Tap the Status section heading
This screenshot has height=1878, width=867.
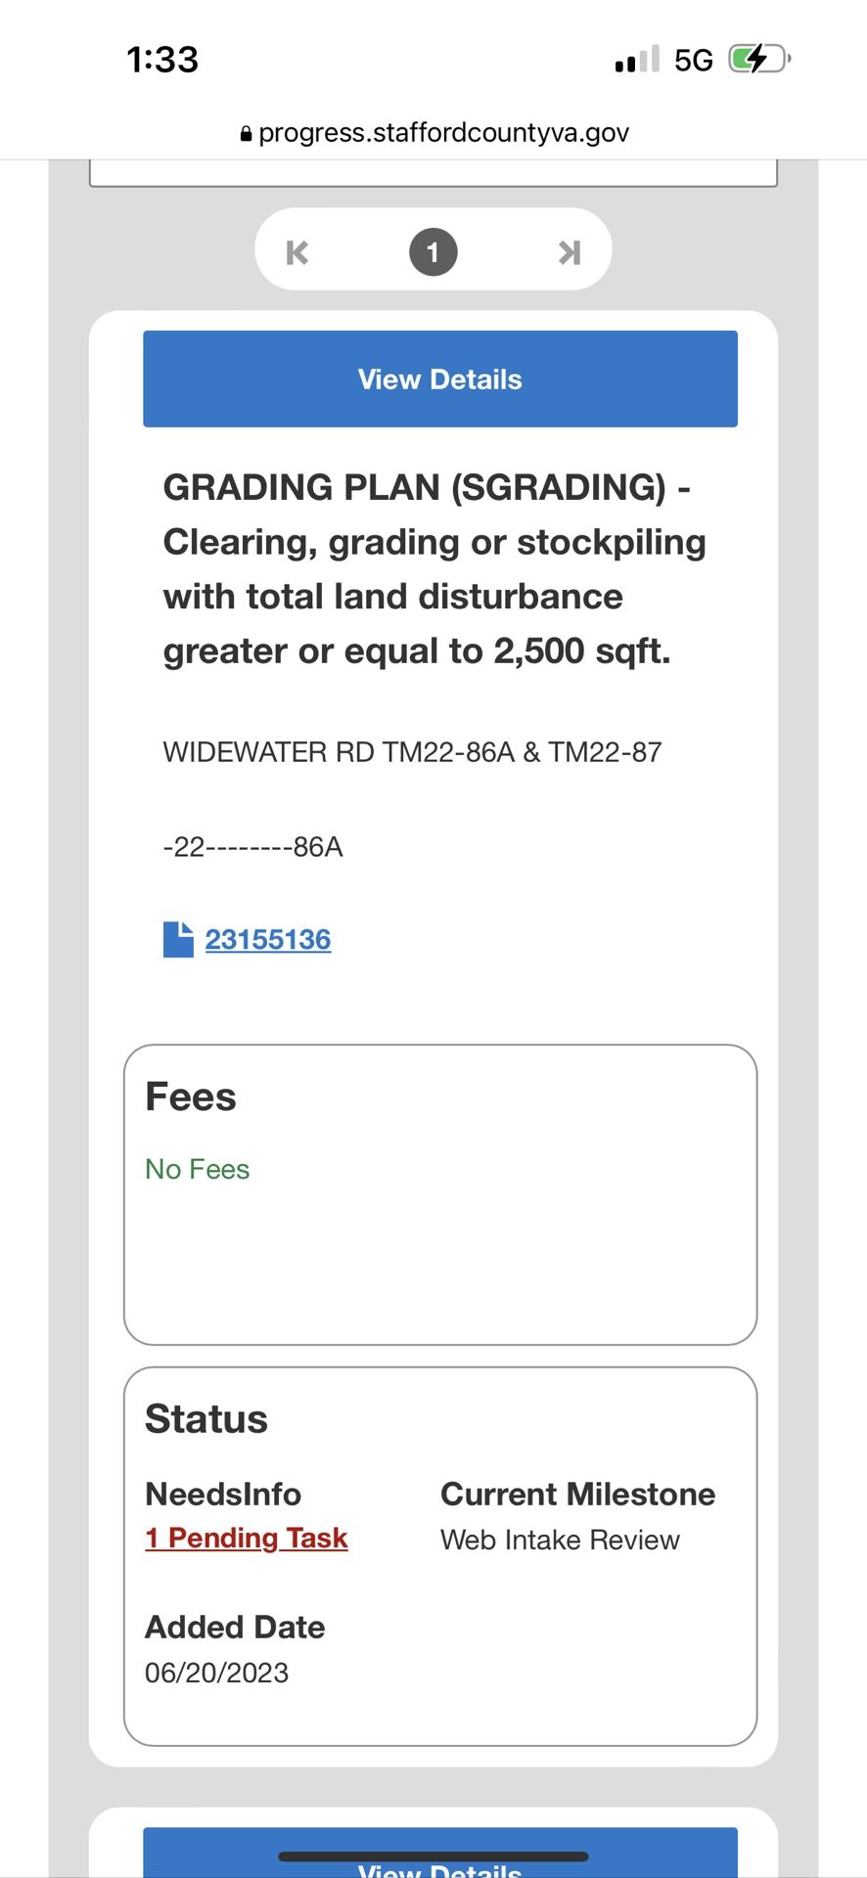(206, 1419)
